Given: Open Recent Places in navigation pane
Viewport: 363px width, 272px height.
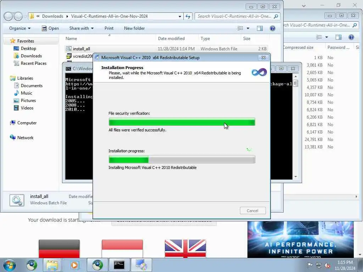Looking at the screenshot, I should pos(34,63).
